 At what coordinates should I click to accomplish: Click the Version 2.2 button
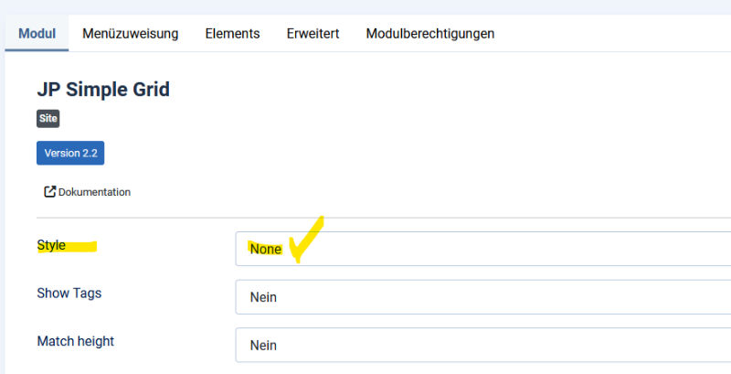click(70, 153)
